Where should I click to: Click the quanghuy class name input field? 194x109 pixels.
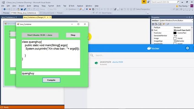51,73
